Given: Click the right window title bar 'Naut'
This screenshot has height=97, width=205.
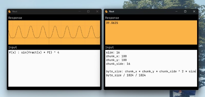Looking at the screenshot, I should click(111, 12).
